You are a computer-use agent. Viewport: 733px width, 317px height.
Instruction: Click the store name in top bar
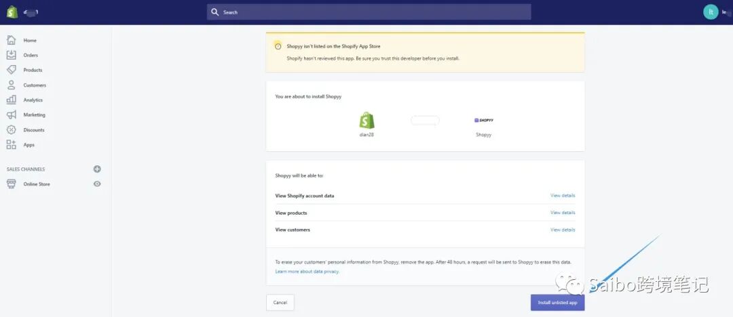(31, 12)
